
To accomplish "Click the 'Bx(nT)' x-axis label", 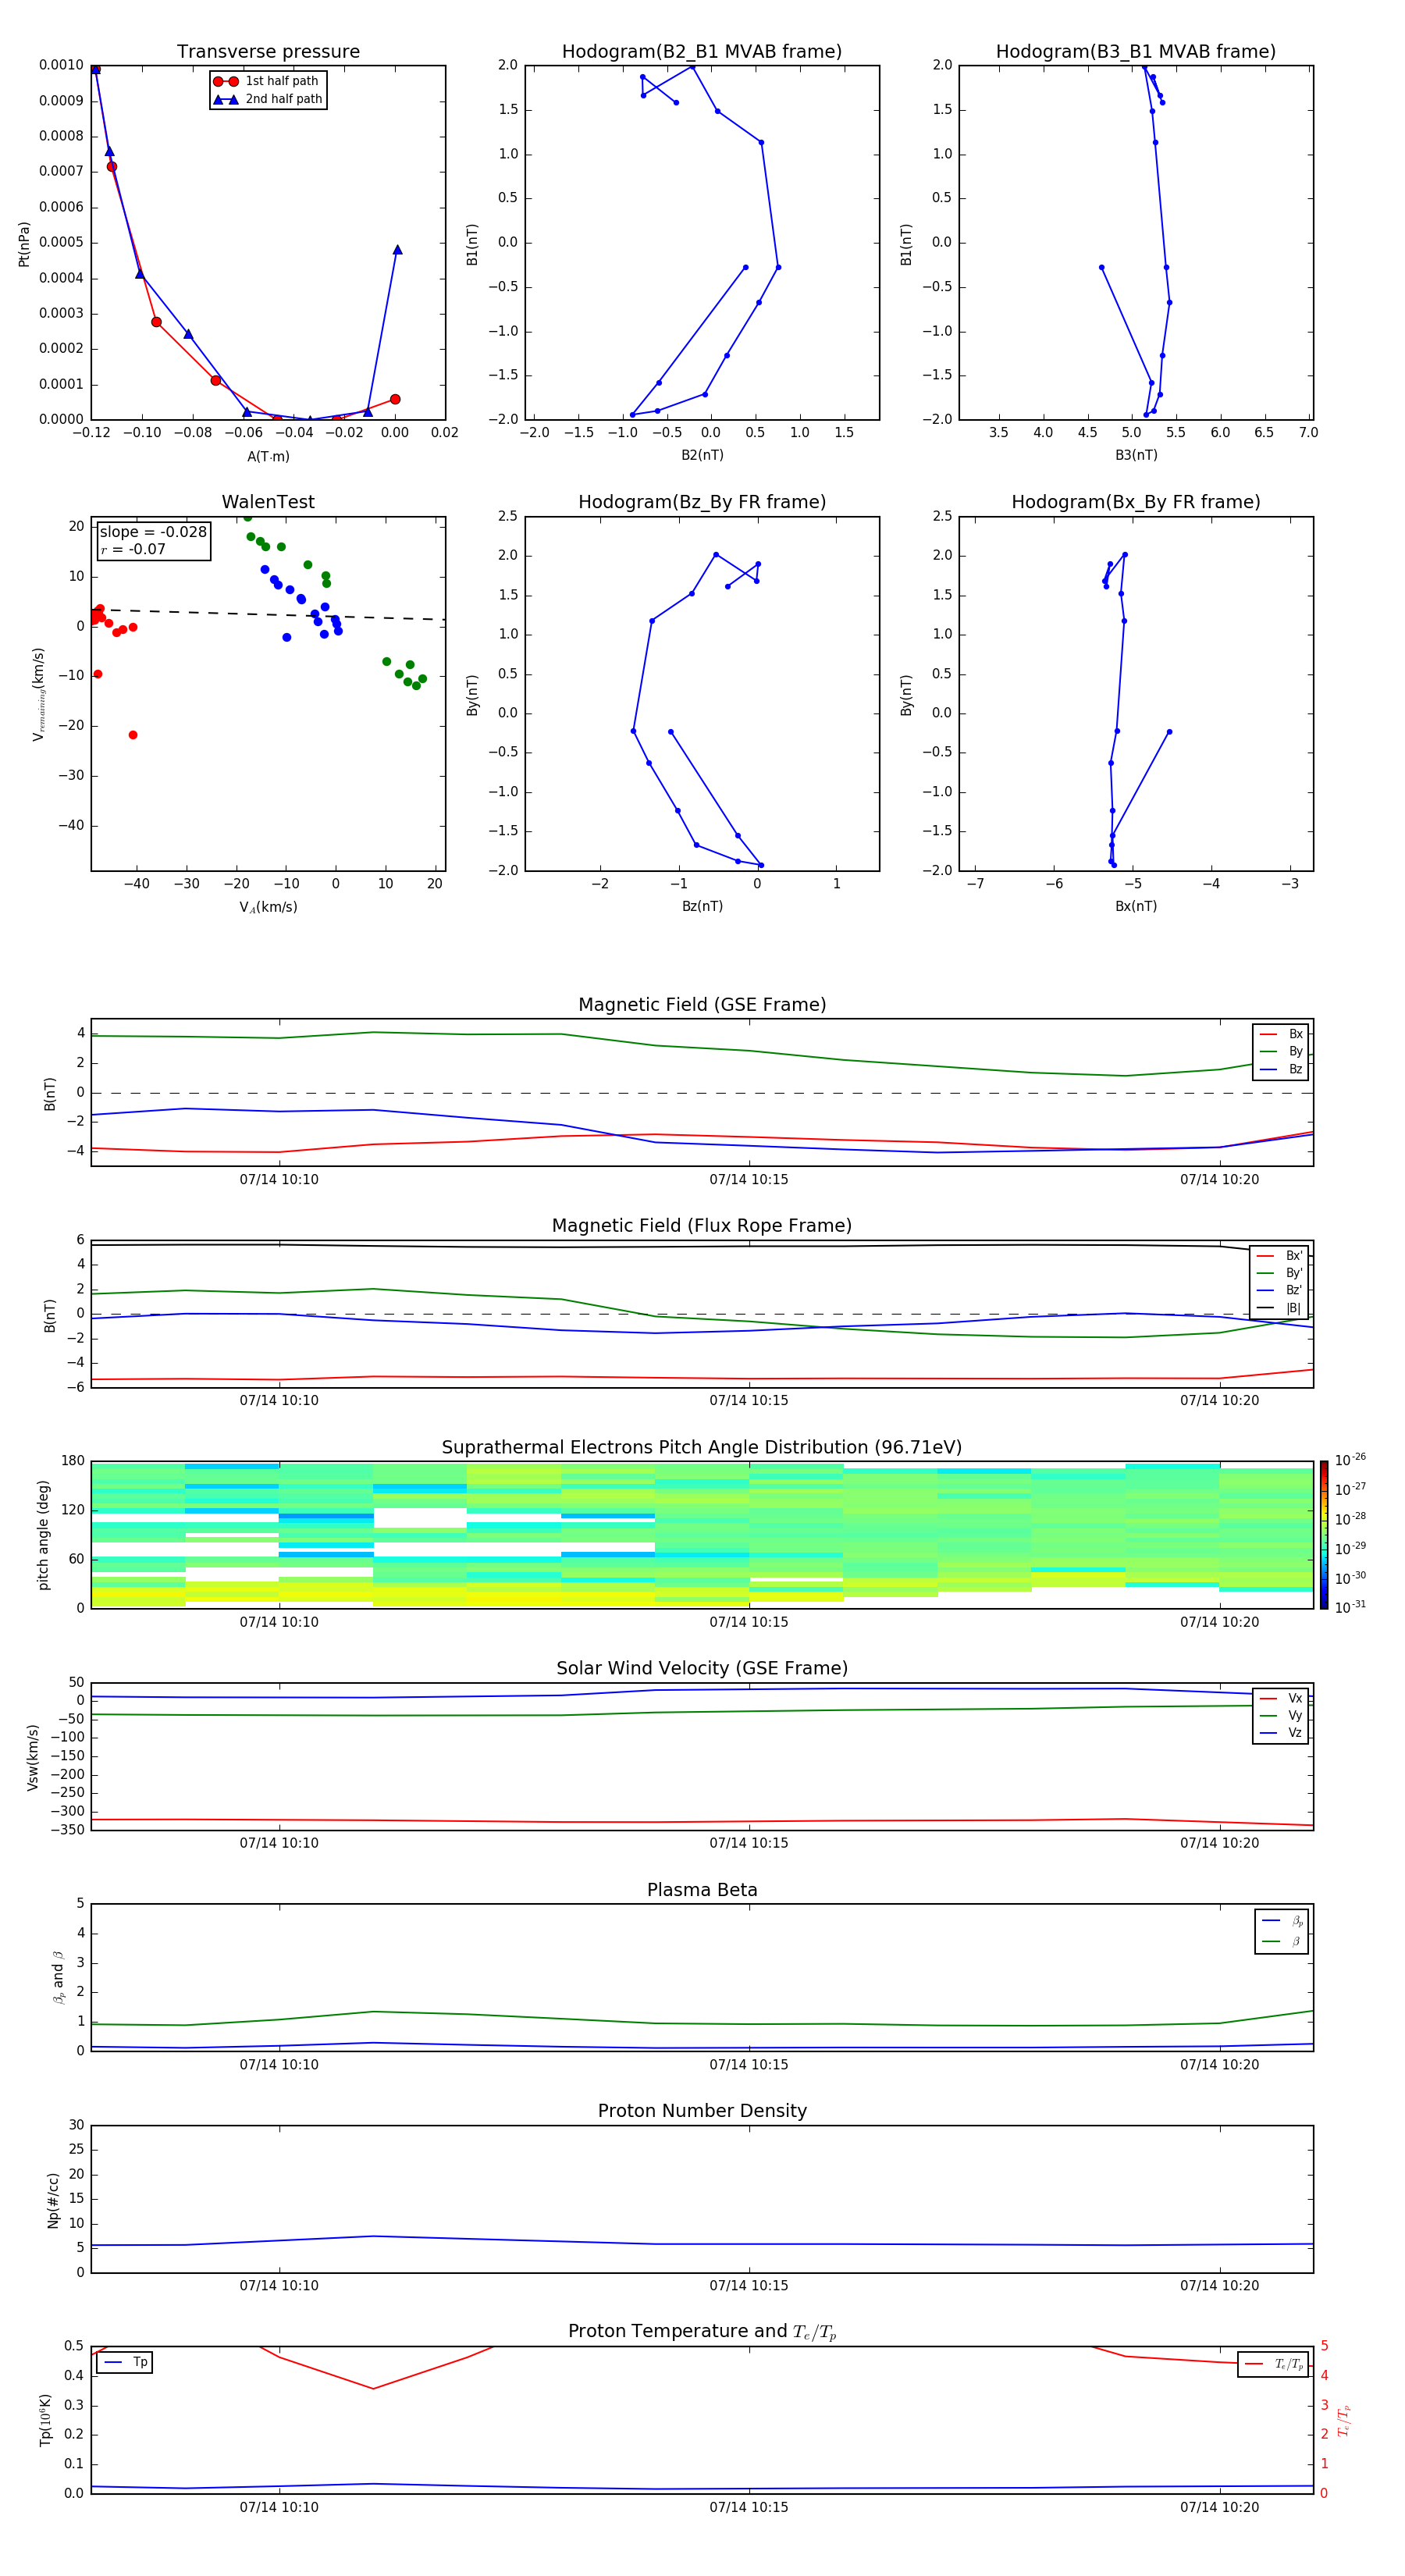I will 1136,906.
